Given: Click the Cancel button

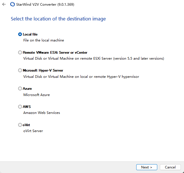Looking at the screenshot, I should point(170,167).
